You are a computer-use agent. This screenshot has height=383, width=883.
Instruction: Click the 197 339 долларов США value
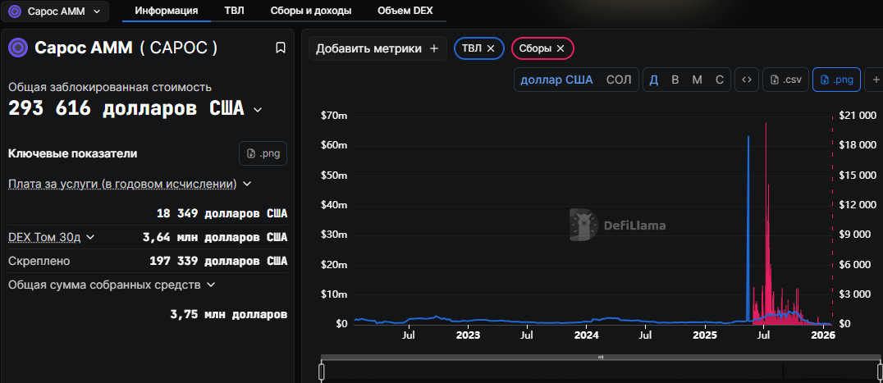(x=218, y=261)
